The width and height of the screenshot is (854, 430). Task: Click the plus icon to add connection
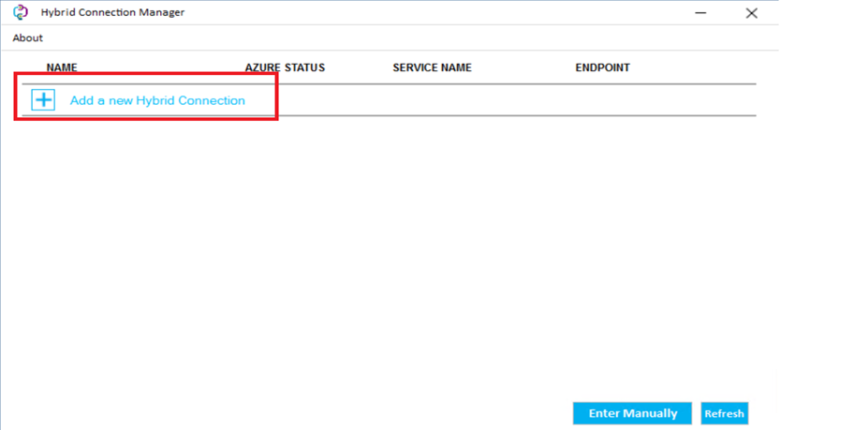coord(43,99)
